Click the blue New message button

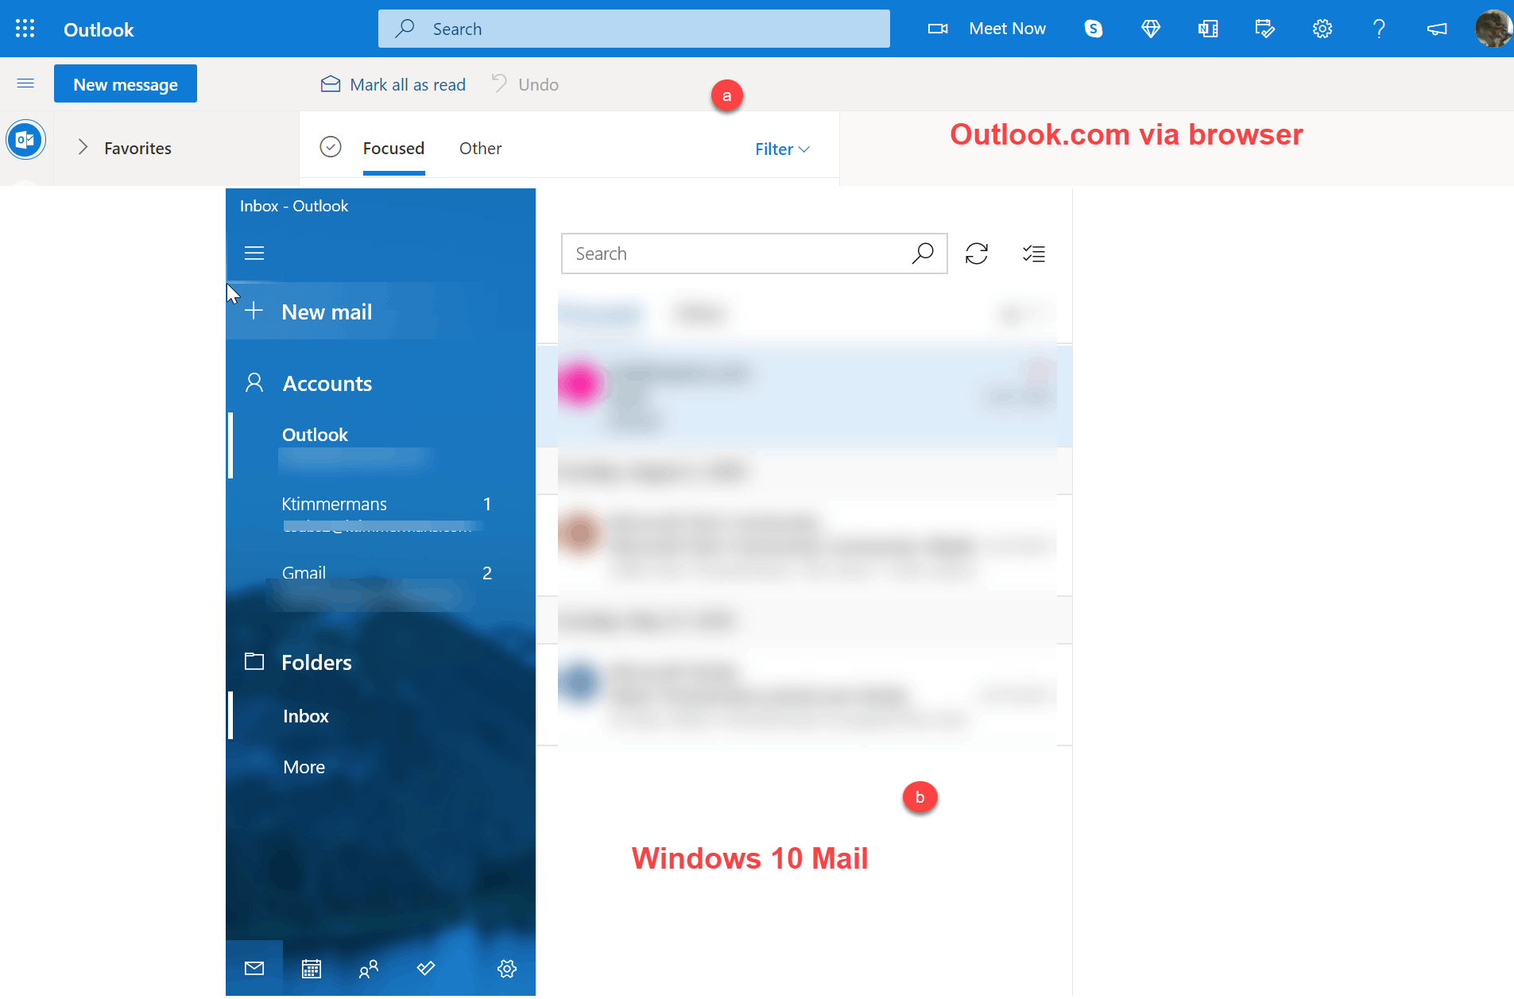126,83
